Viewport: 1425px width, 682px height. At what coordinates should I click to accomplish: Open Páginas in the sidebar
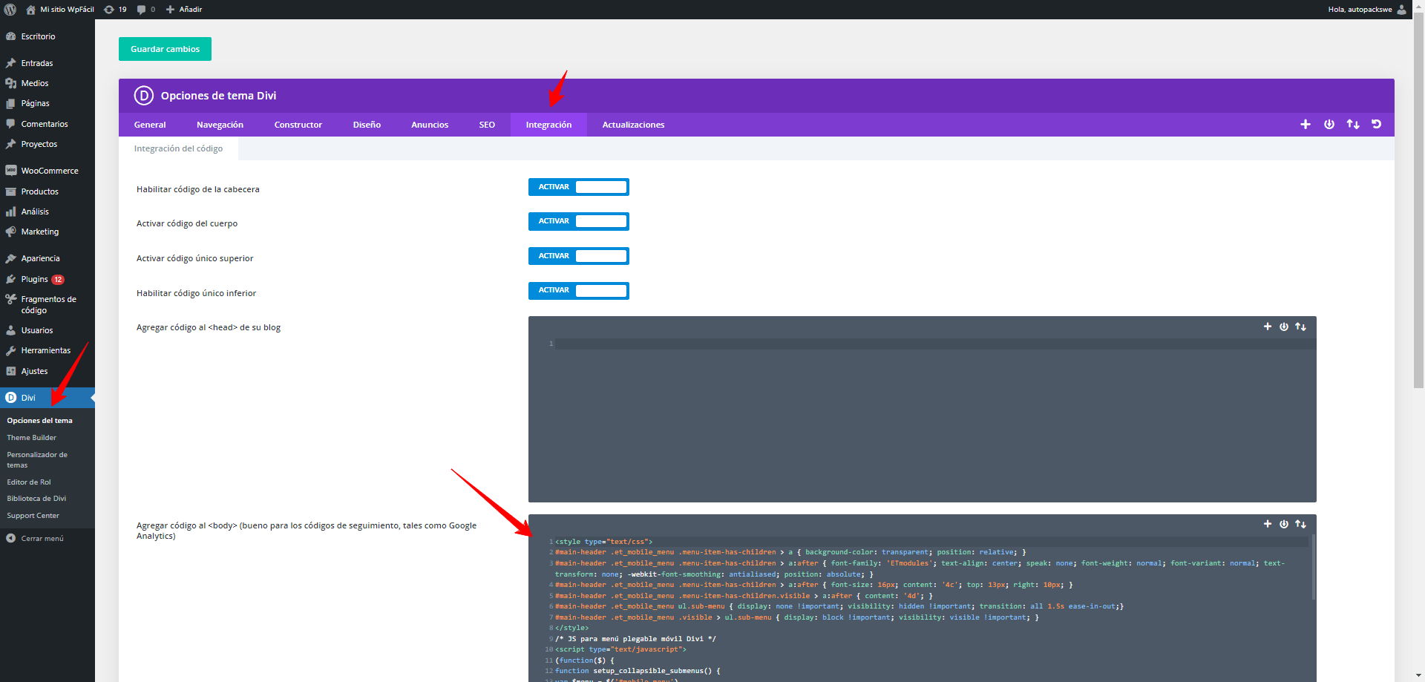(47, 103)
